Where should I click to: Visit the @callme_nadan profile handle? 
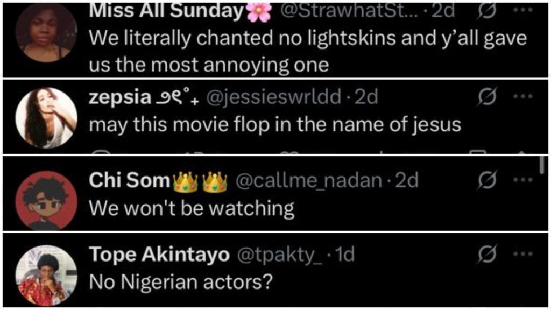[x=309, y=181]
